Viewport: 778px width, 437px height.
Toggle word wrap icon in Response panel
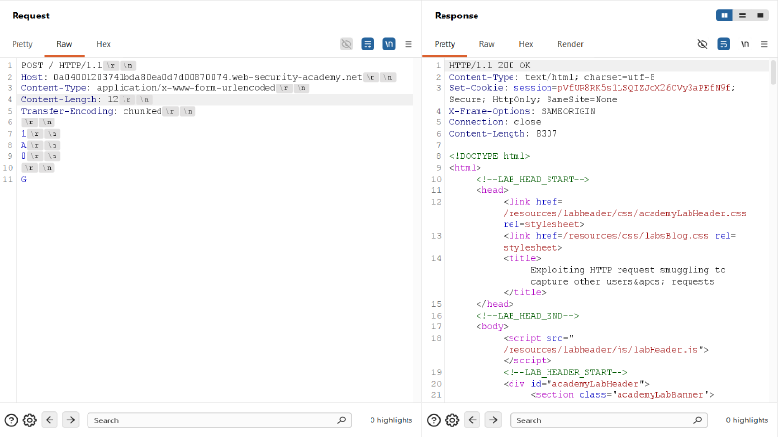[x=724, y=44]
